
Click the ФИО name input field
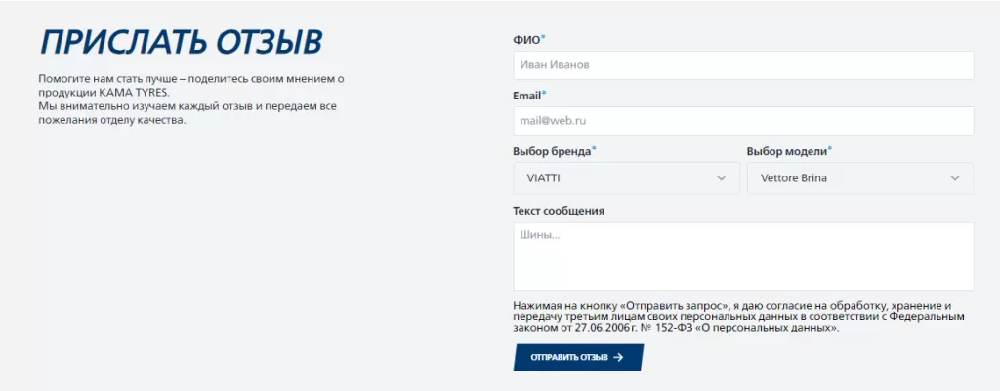pyautogui.click(x=742, y=65)
